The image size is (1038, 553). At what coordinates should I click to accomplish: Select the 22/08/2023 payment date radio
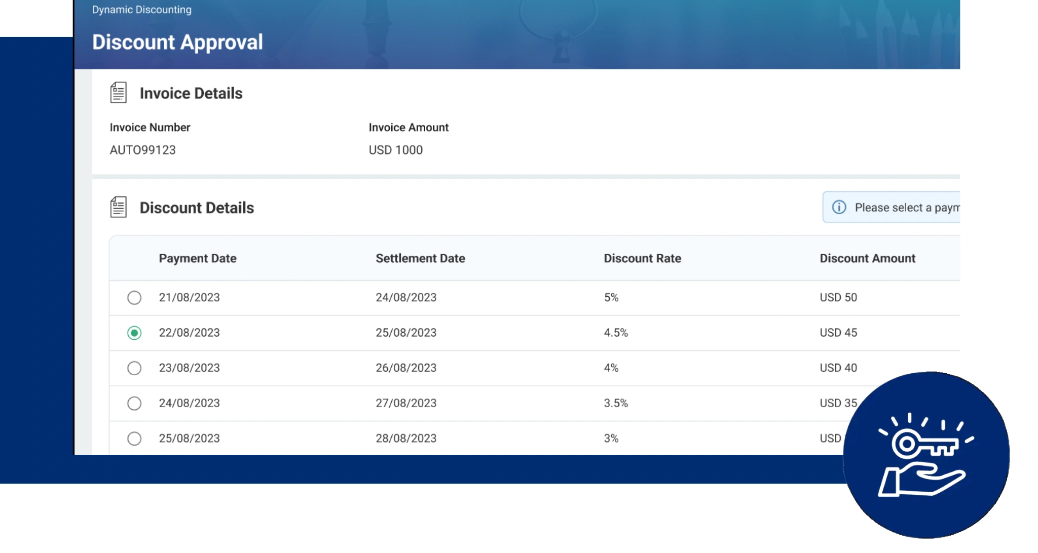pos(134,333)
